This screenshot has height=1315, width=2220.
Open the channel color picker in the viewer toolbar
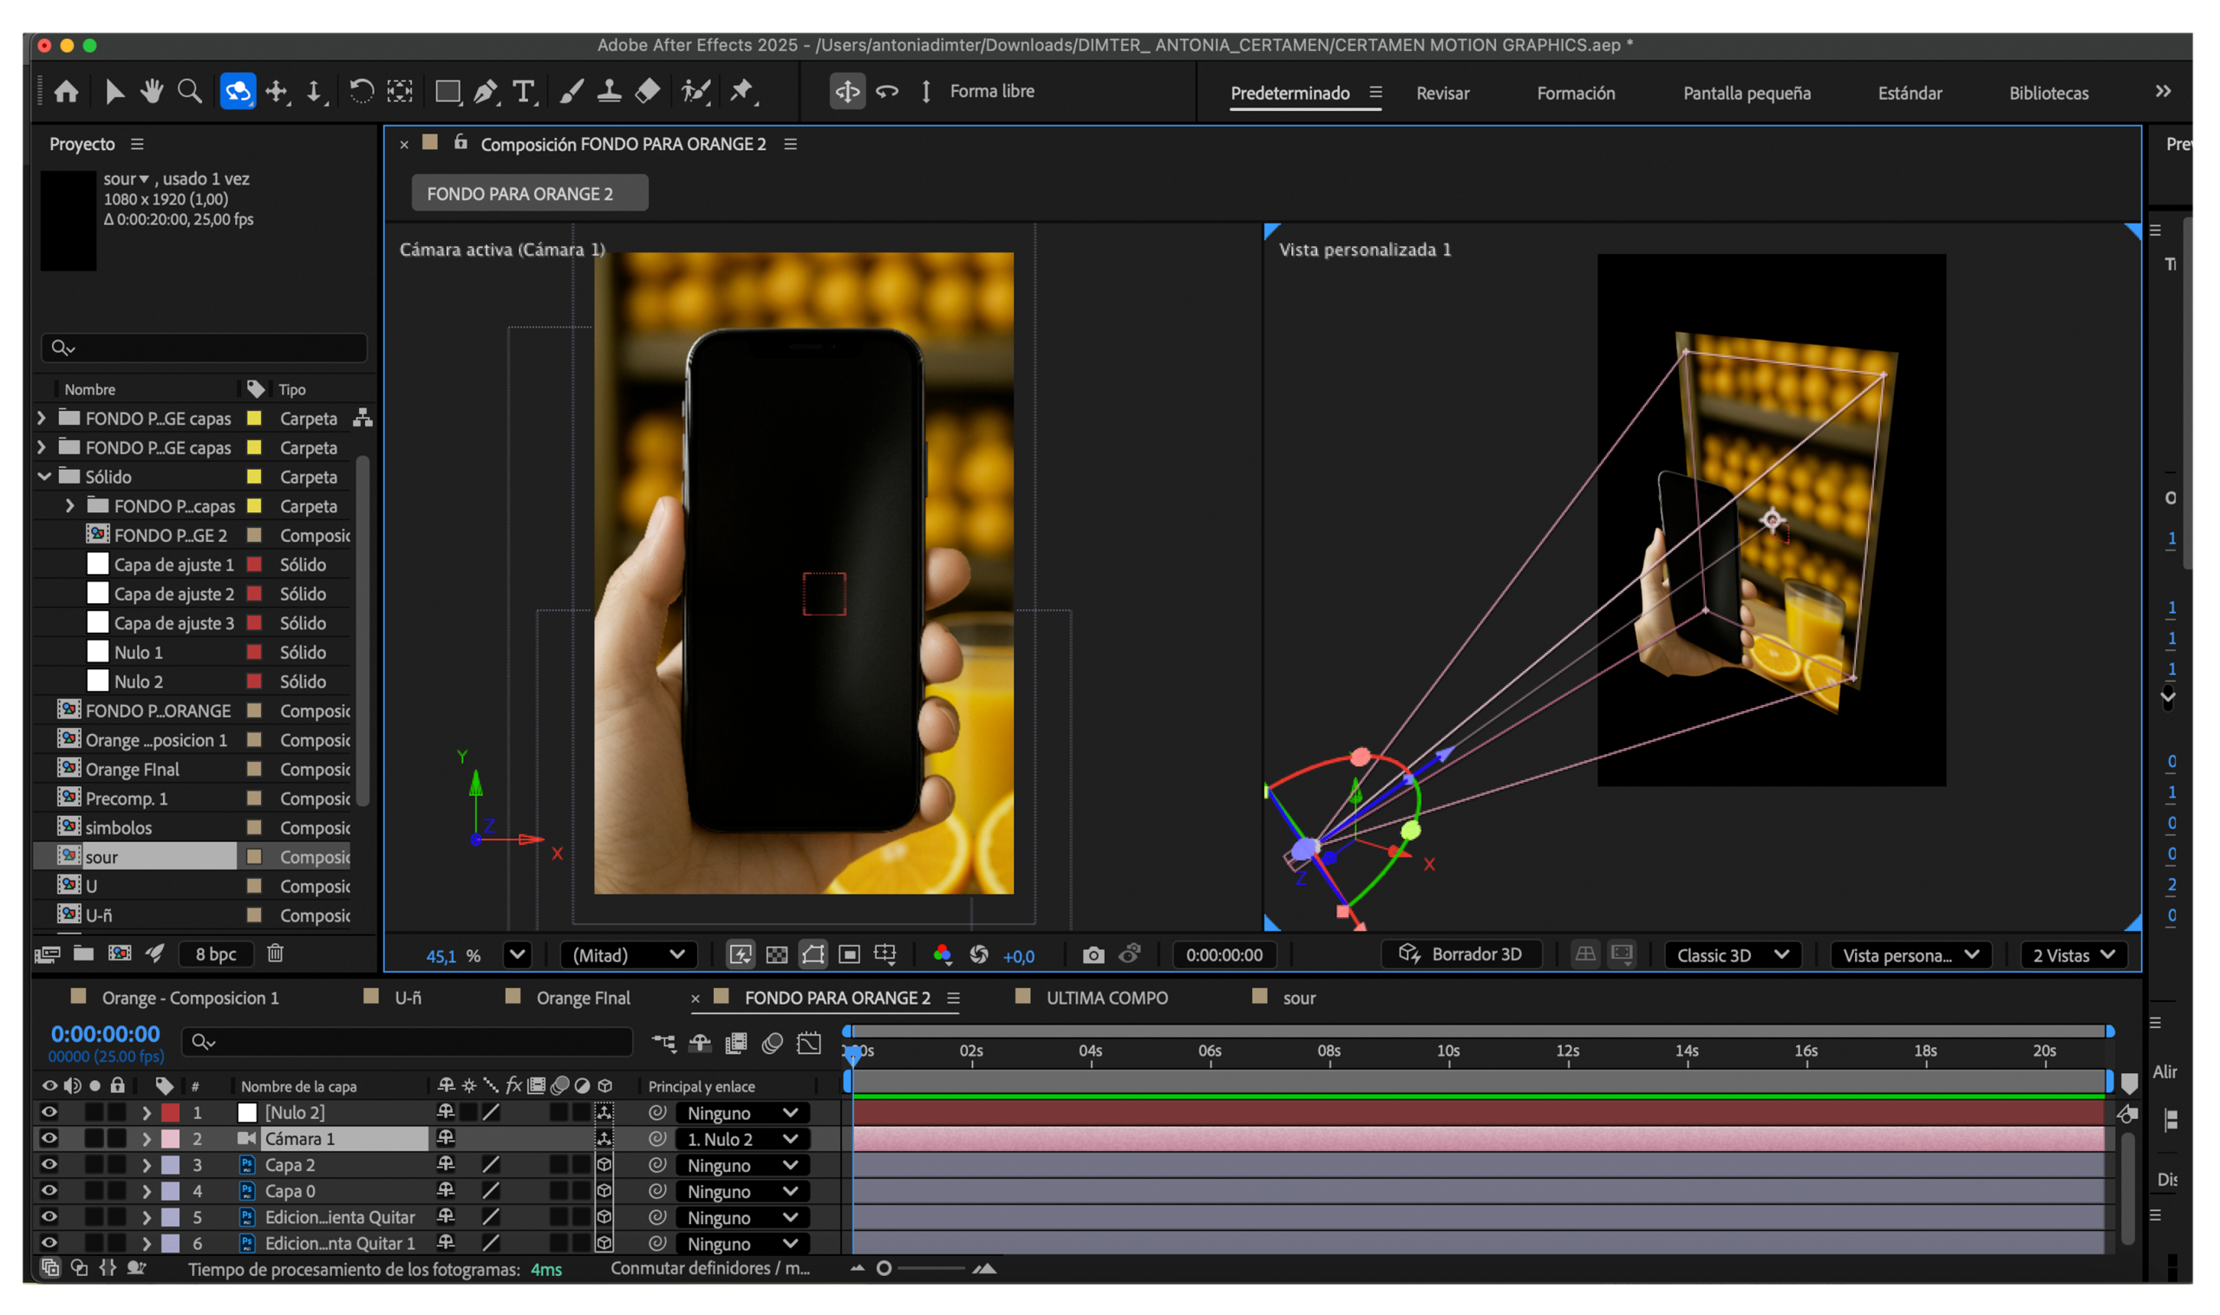(941, 955)
